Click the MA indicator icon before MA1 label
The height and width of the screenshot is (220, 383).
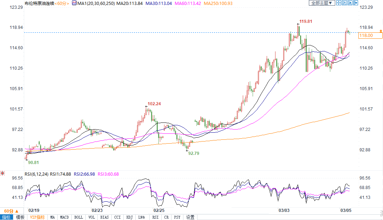(74, 3)
